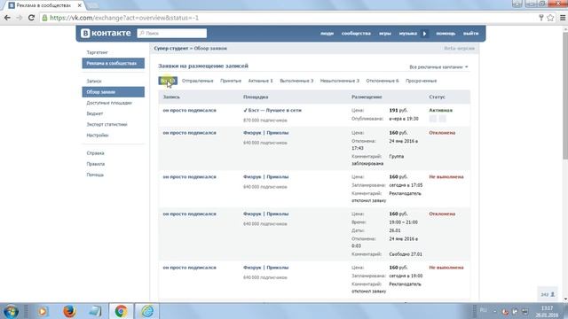Open the notebook app on the taskbar
This screenshot has height=319, width=568.
[95, 311]
